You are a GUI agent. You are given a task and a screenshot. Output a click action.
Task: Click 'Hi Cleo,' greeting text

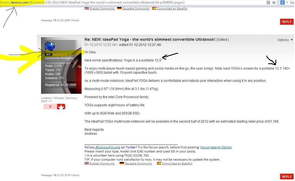pos(91,52)
